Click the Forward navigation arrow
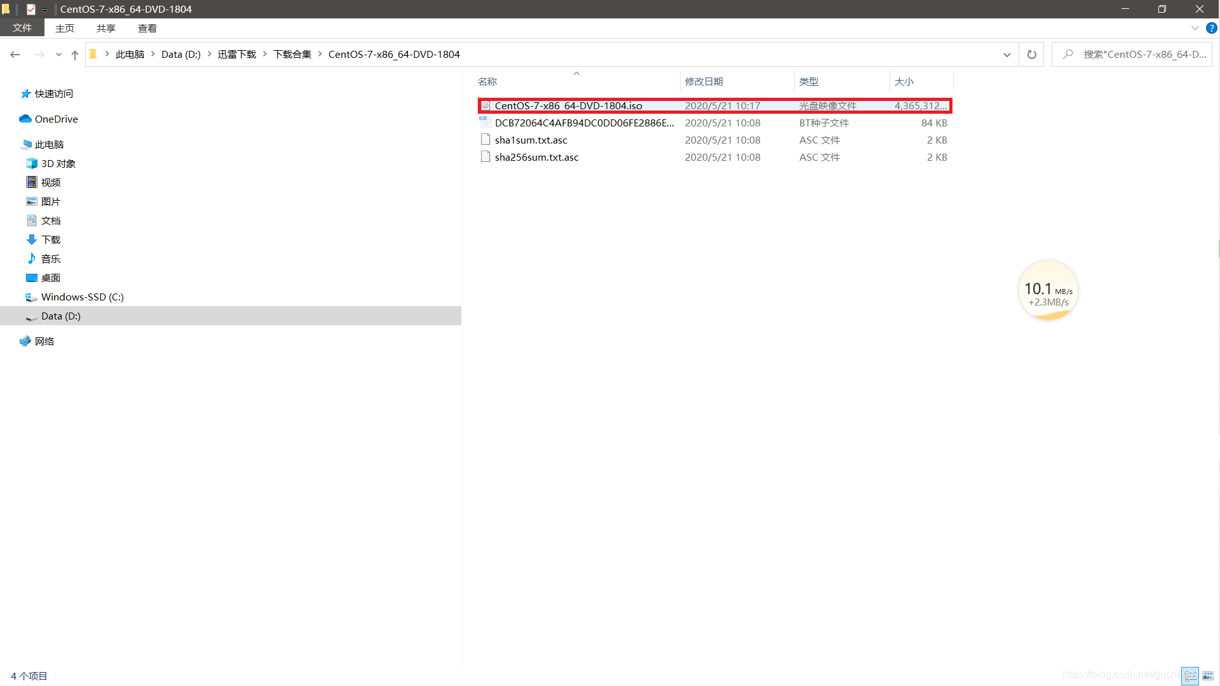The width and height of the screenshot is (1220, 686). point(39,55)
